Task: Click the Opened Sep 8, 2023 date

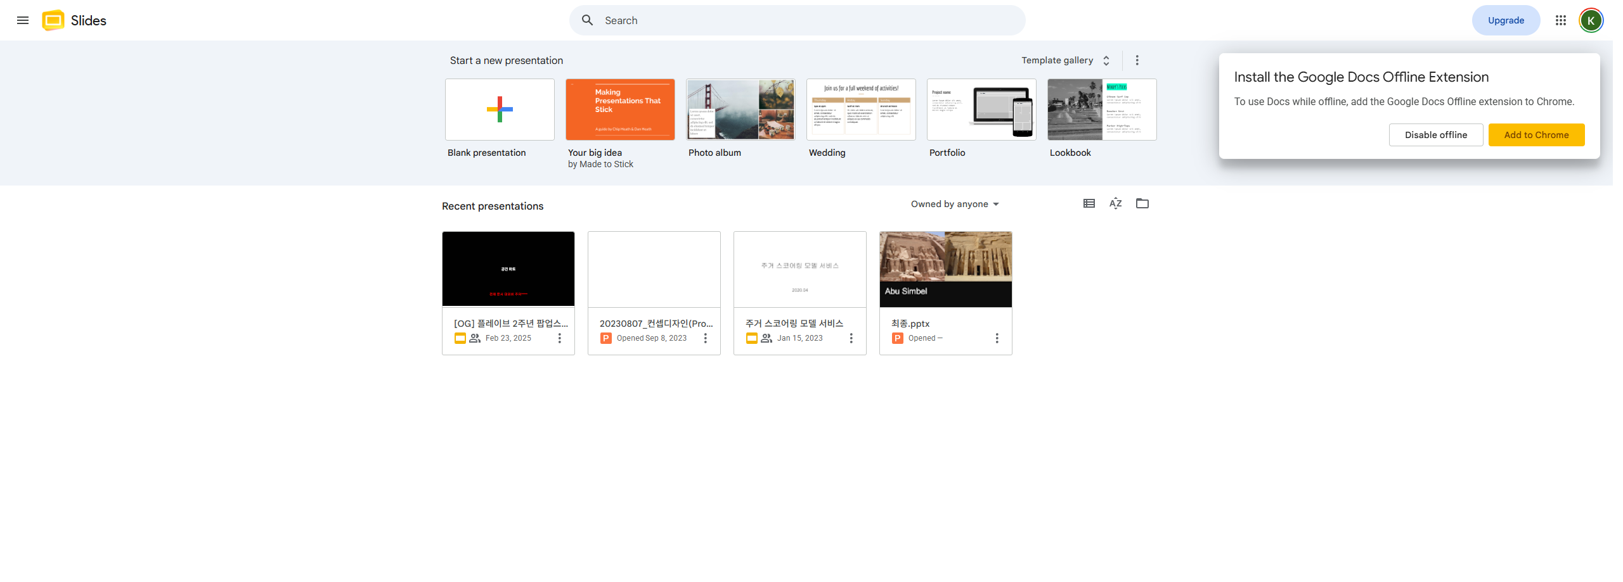Action: [652, 338]
